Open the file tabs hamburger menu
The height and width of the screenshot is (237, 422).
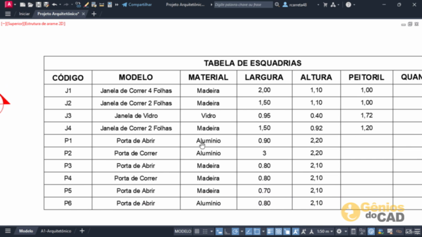[8, 14]
